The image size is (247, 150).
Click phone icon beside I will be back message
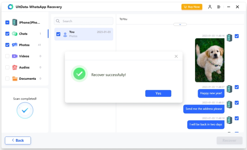(229, 120)
